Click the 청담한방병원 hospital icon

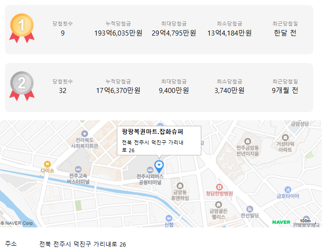click(x=219, y=187)
